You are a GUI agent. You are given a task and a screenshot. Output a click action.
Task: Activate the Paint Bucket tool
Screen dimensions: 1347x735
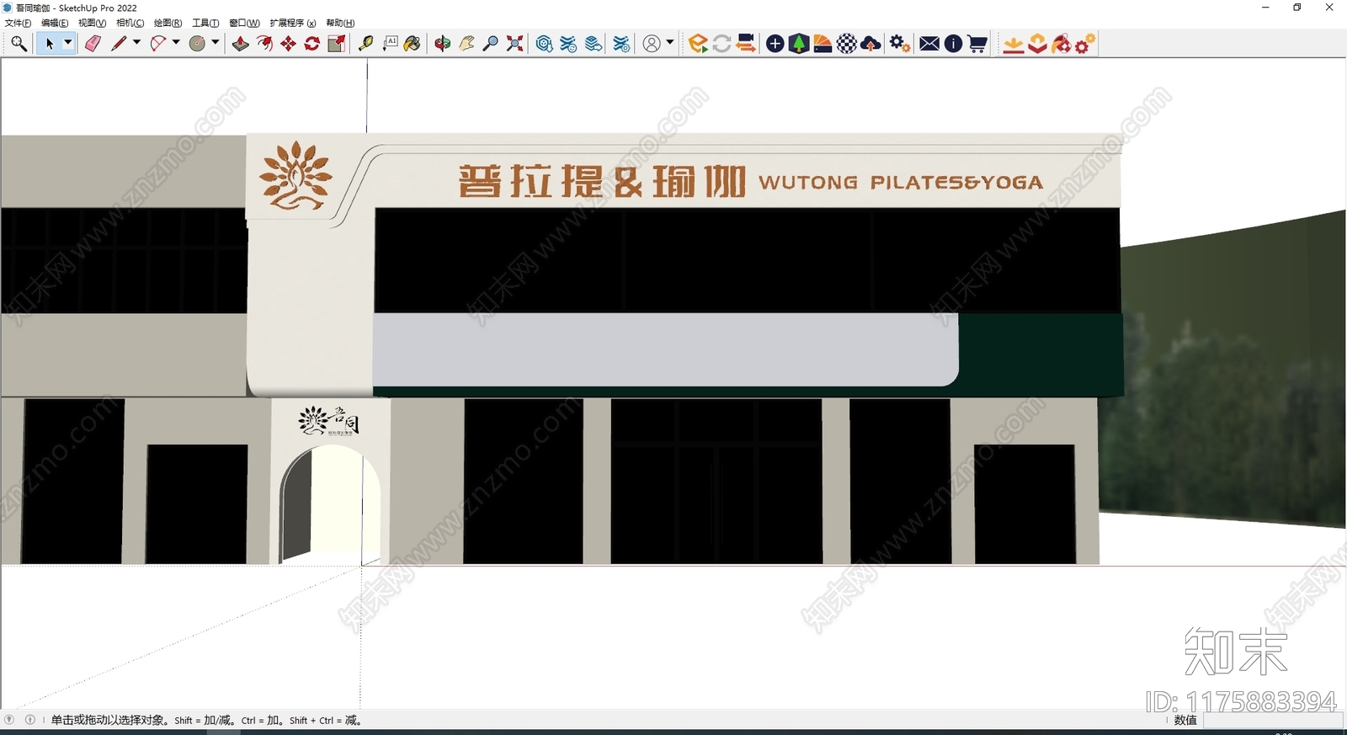pyautogui.click(x=413, y=44)
